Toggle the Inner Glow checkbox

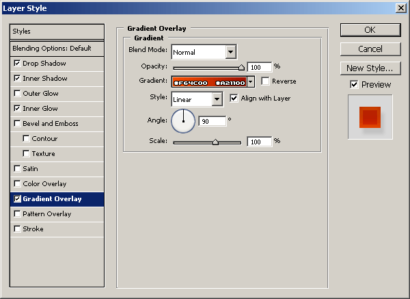[17, 108]
